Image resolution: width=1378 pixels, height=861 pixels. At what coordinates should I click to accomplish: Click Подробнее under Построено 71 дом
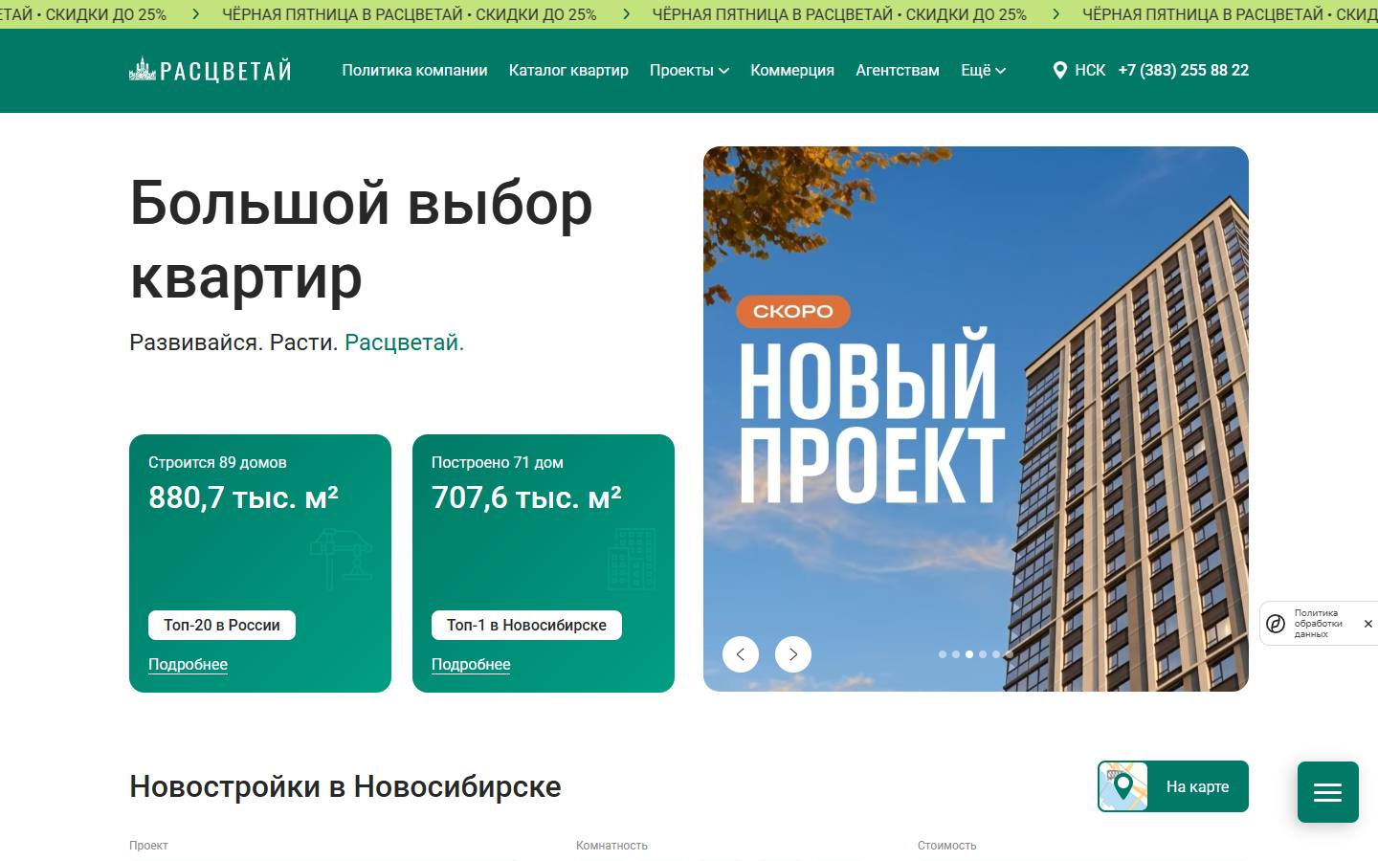(x=471, y=664)
